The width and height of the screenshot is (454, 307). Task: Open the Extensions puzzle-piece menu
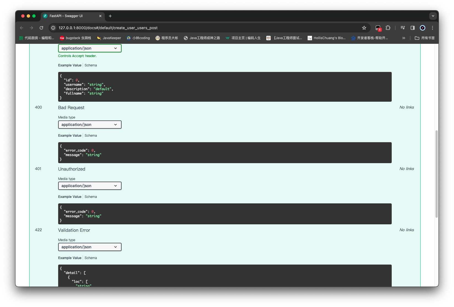pos(388,28)
